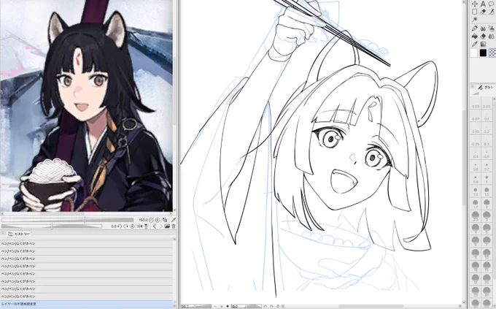Open the brush size panel menu

click(473, 86)
